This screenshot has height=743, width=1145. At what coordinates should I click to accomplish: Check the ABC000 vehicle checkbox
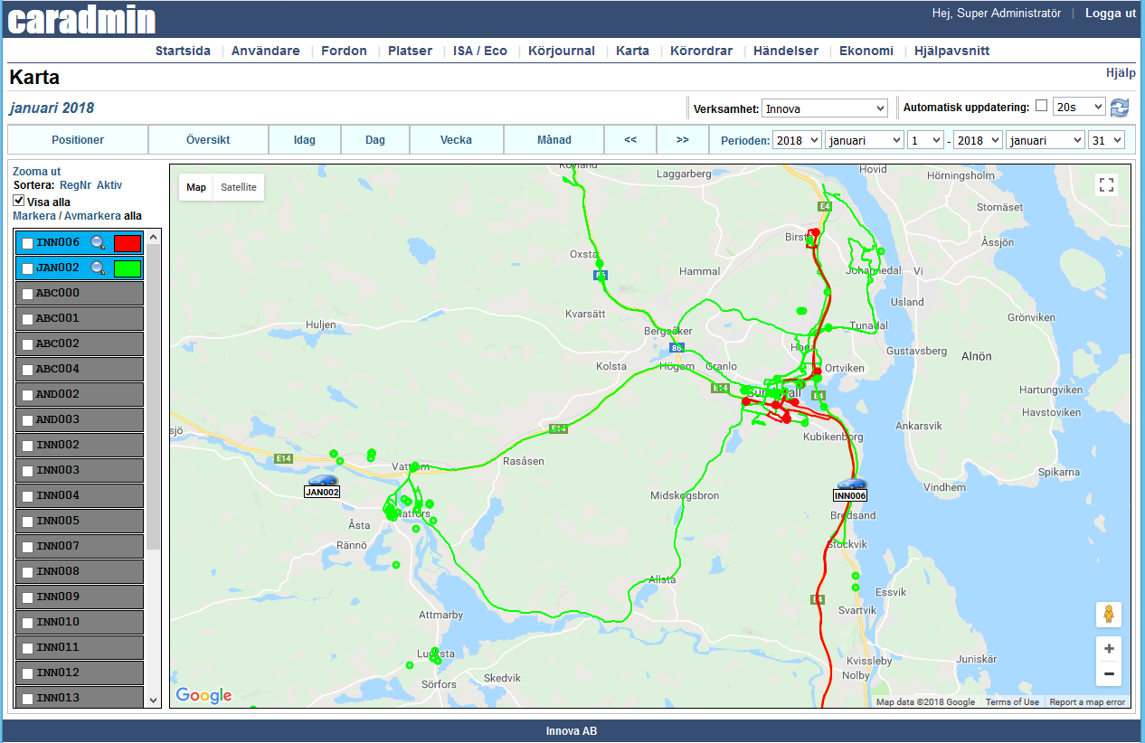tap(27, 294)
